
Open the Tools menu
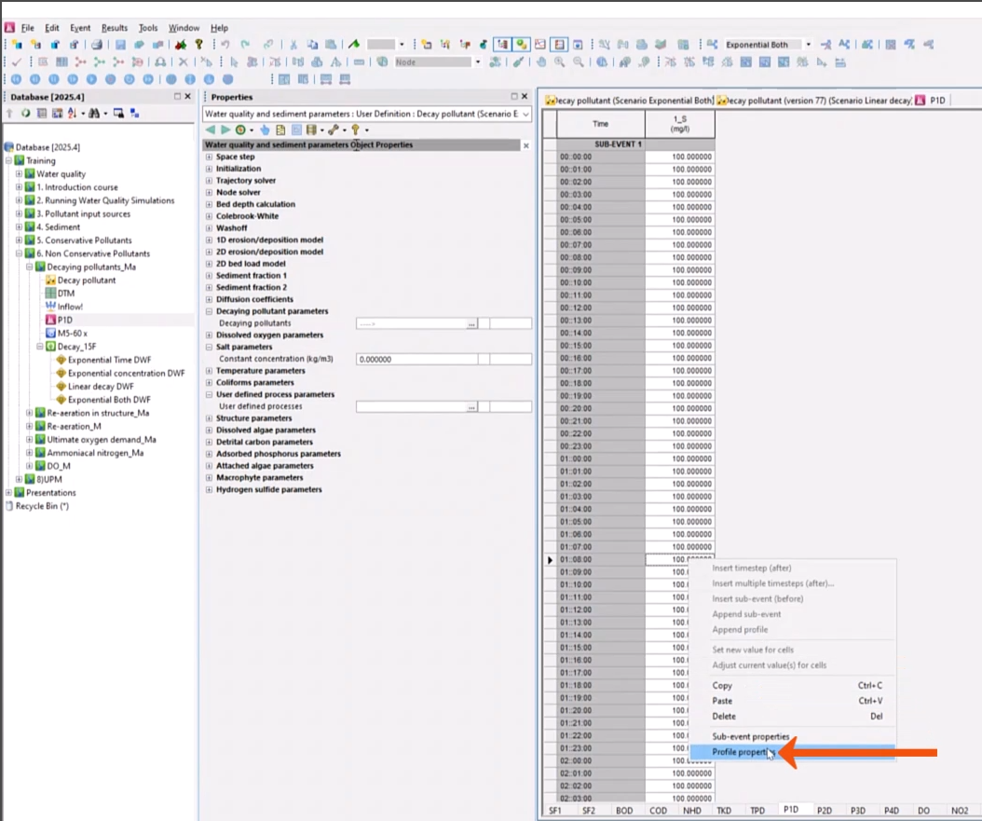(x=146, y=27)
